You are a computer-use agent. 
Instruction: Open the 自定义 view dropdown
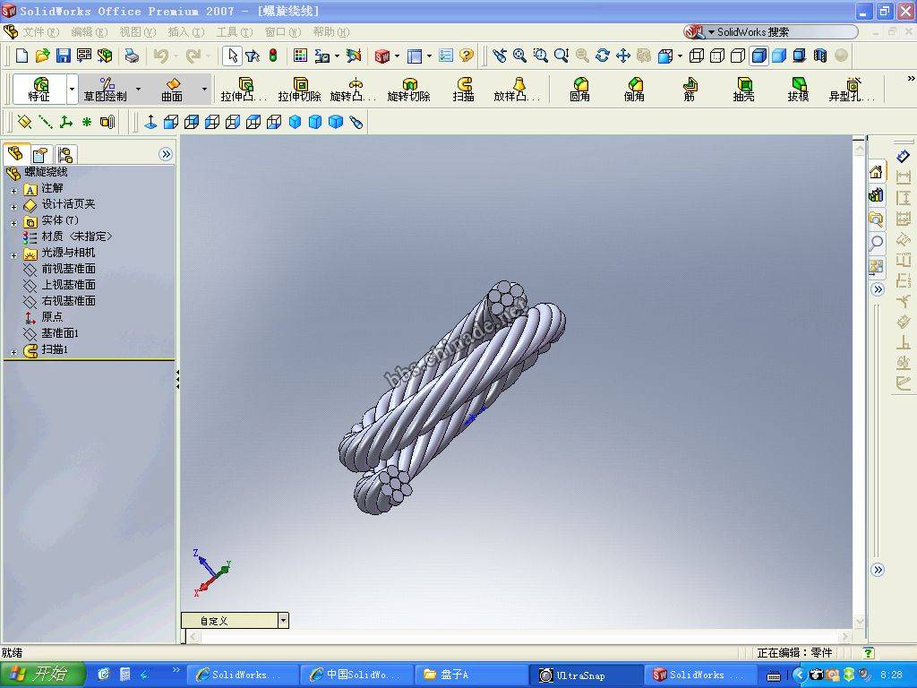pyautogui.click(x=283, y=620)
